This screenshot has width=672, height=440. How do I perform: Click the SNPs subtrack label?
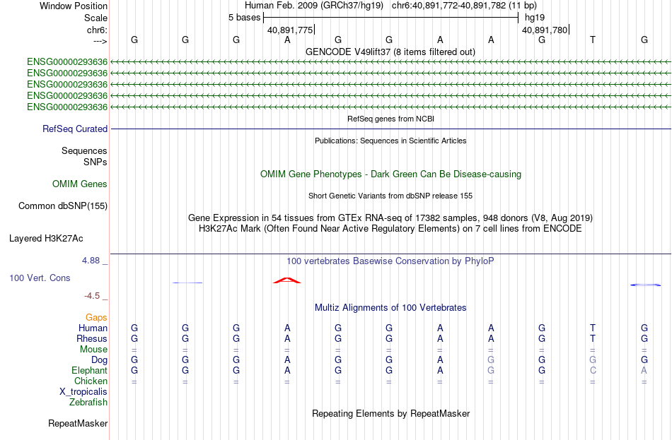(95, 162)
